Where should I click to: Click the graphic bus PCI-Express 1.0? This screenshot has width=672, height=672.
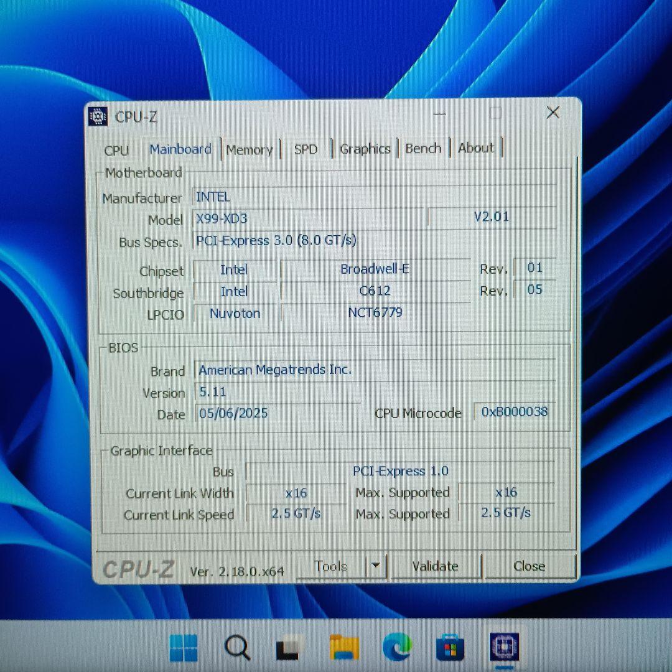point(400,471)
